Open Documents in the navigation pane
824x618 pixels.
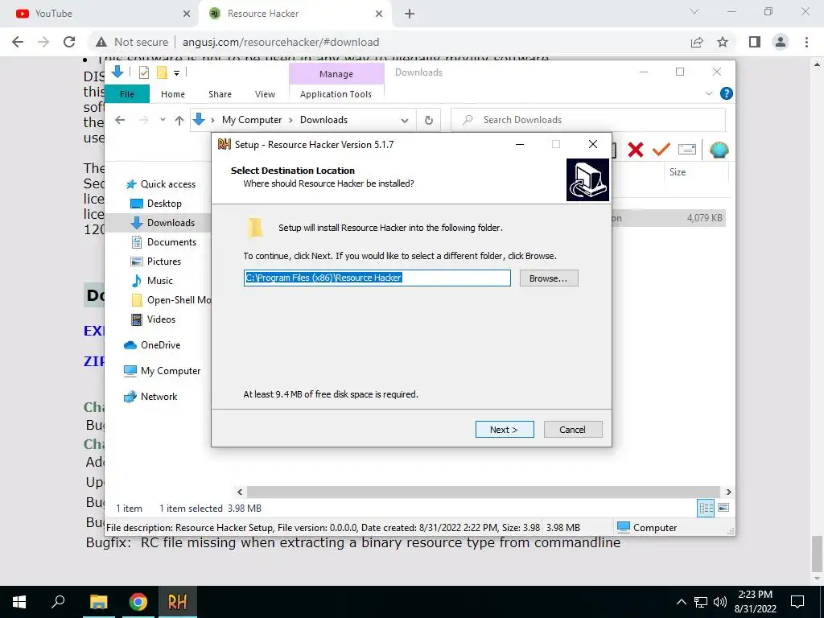163,242
